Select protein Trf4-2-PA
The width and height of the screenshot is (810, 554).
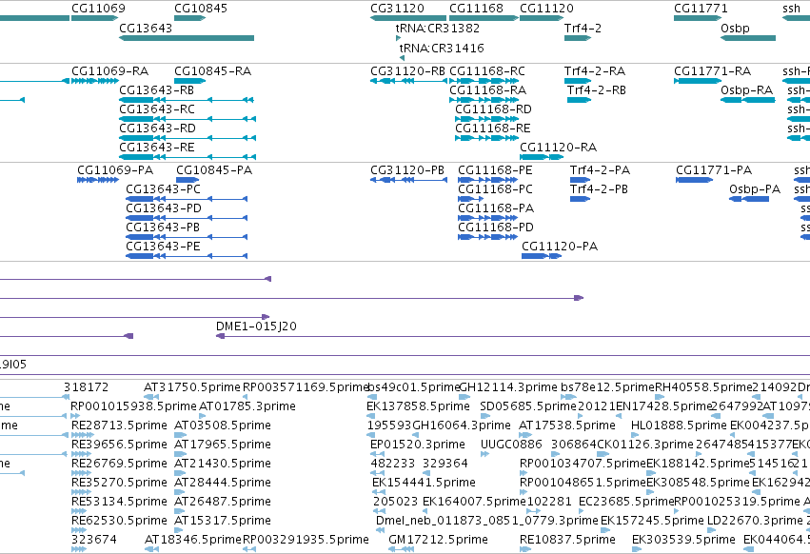pyautogui.click(x=600, y=170)
